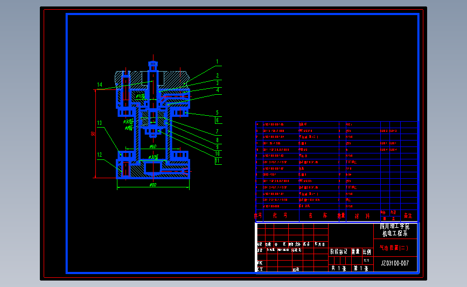Click part callout number 10
The height and width of the screenshot is (287, 467).
pyautogui.click(x=218, y=153)
